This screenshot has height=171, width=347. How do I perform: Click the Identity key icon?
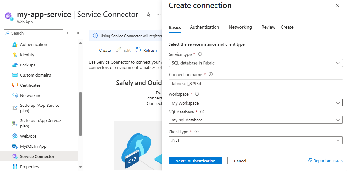(x=15, y=55)
